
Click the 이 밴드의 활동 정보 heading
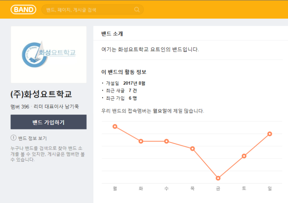pos(124,72)
